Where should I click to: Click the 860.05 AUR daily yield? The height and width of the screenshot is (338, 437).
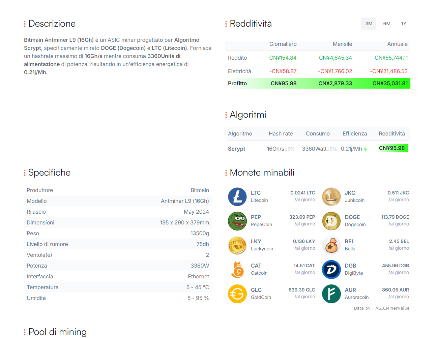396,290
